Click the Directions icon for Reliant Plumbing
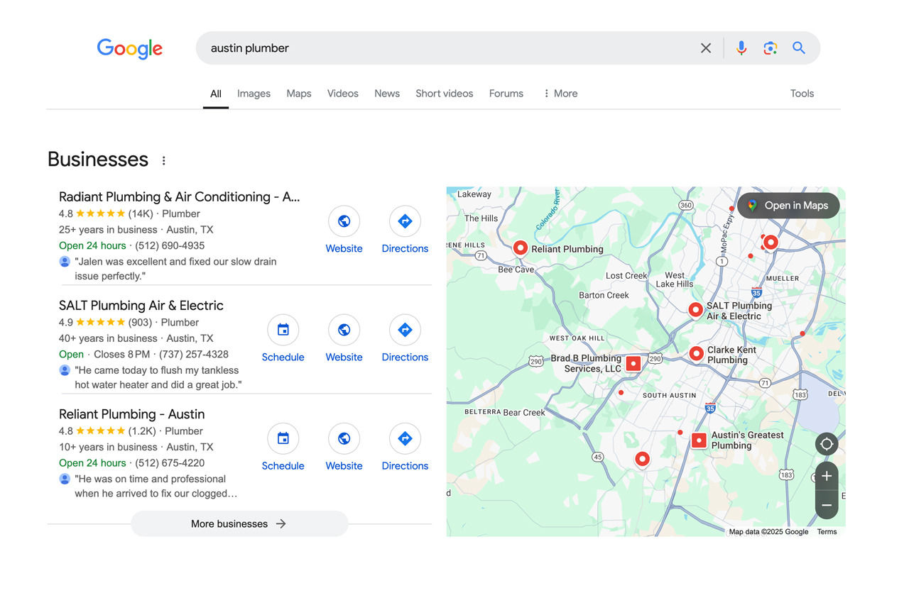The image size is (909, 605). [405, 438]
